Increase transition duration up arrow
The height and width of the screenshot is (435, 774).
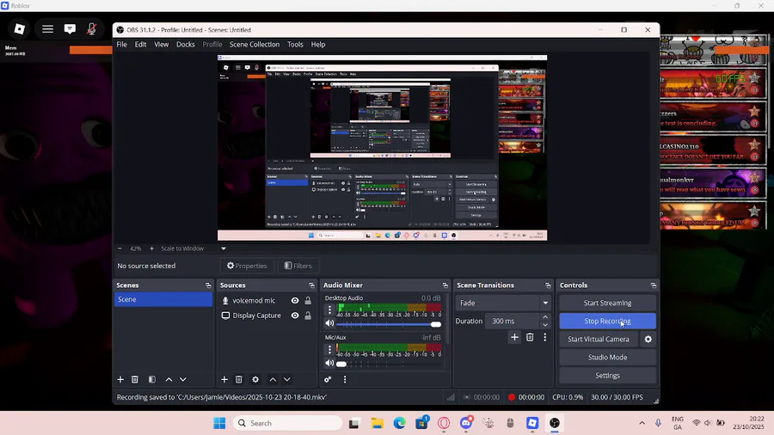click(x=545, y=317)
